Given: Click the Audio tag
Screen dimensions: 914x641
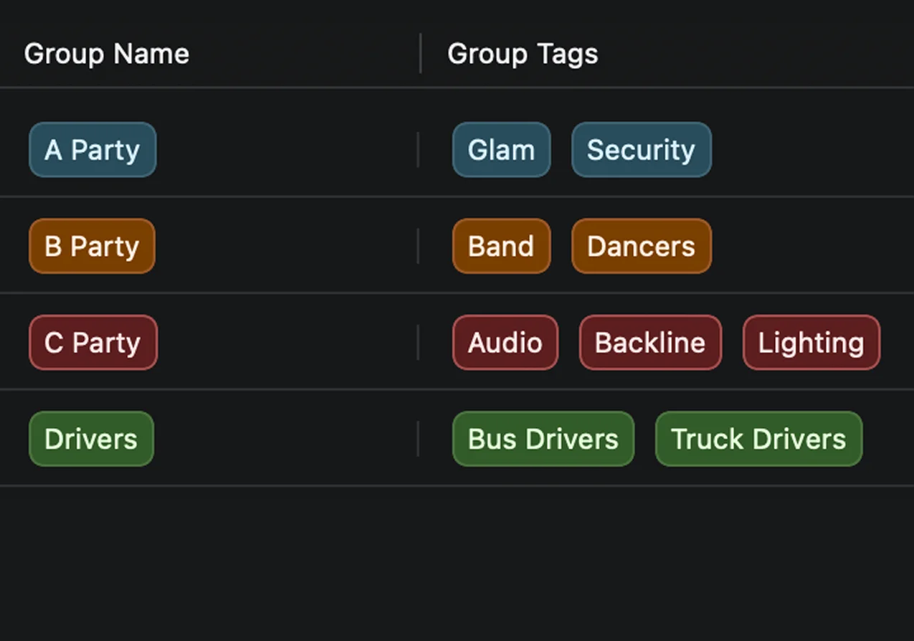Looking at the screenshot, I should [x=505, y=343].
